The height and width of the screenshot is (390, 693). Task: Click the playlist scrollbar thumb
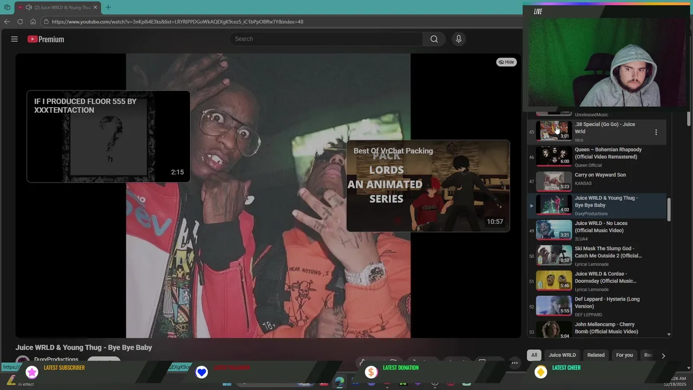point(669,209)
